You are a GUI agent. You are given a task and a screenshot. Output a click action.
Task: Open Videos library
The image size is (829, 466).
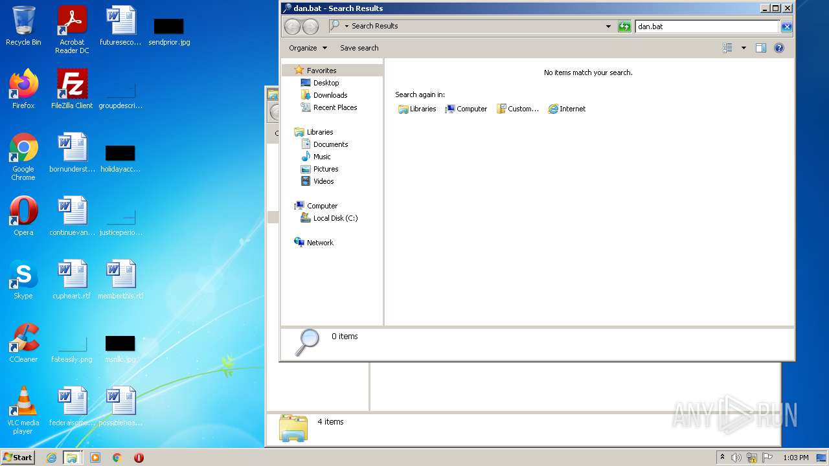pyautogui.click(x=317, y=181)
